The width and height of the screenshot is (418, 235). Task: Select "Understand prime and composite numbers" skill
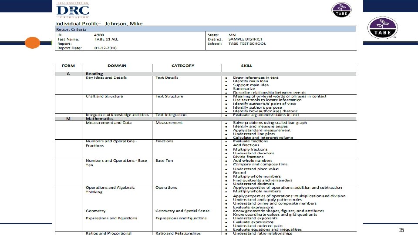click(275, 203)
